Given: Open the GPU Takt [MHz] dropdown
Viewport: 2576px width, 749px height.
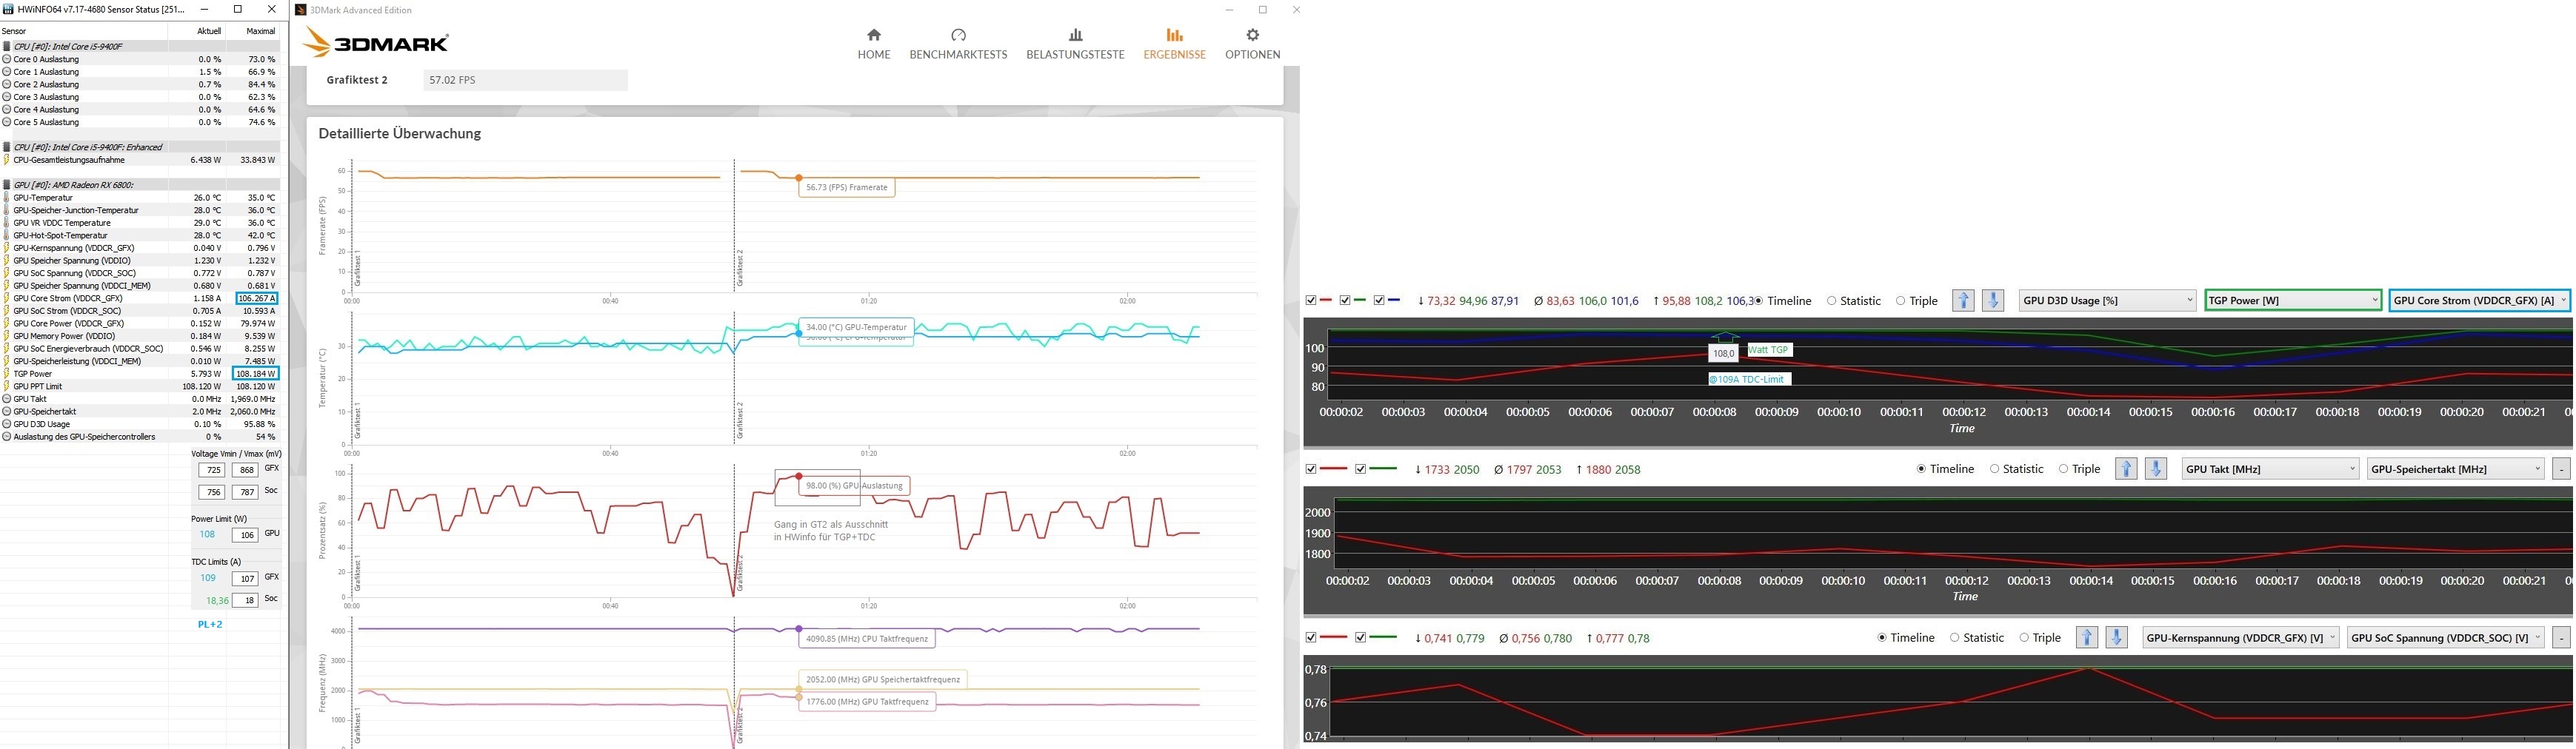Looking at the screenshot, I should click(2270, 469).
